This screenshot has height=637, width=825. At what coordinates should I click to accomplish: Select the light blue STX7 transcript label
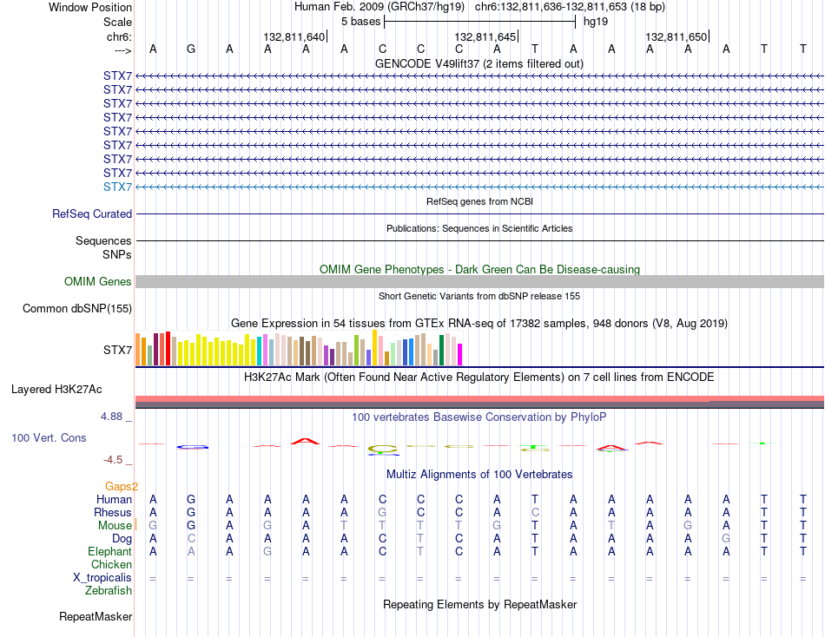click(117, 187)
